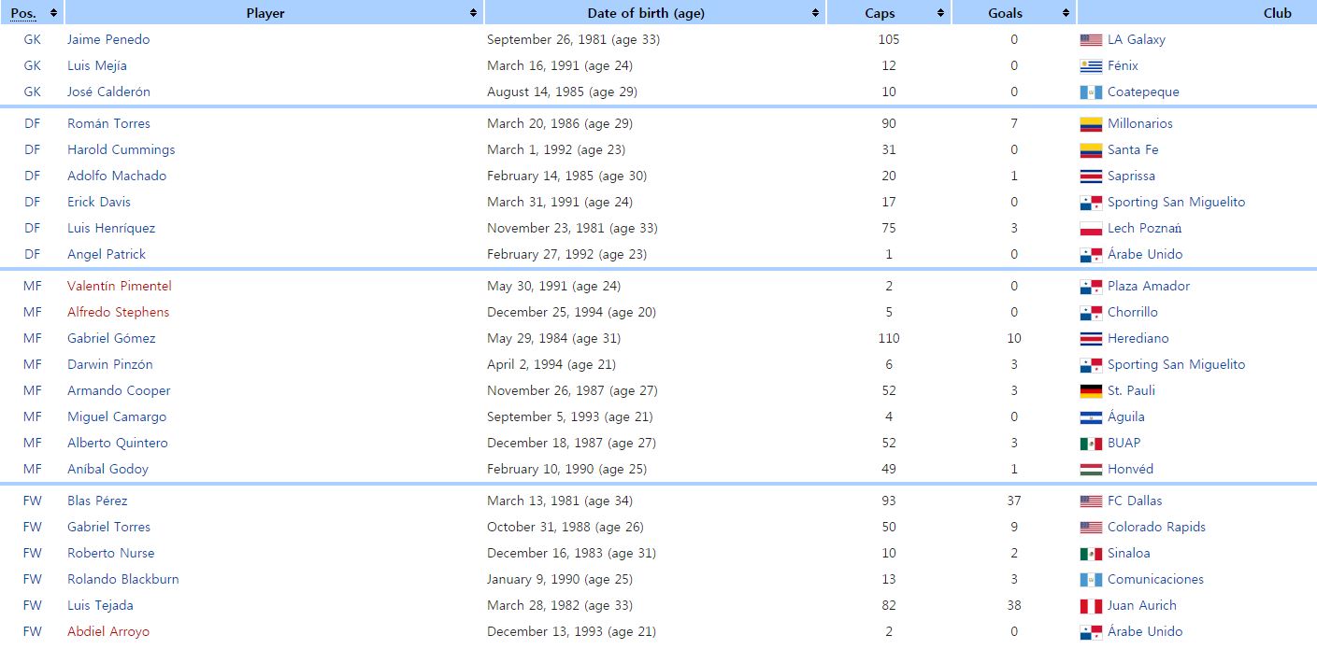Click the Club column header
Viewport: 1317px width, 649px height.
1276,13
